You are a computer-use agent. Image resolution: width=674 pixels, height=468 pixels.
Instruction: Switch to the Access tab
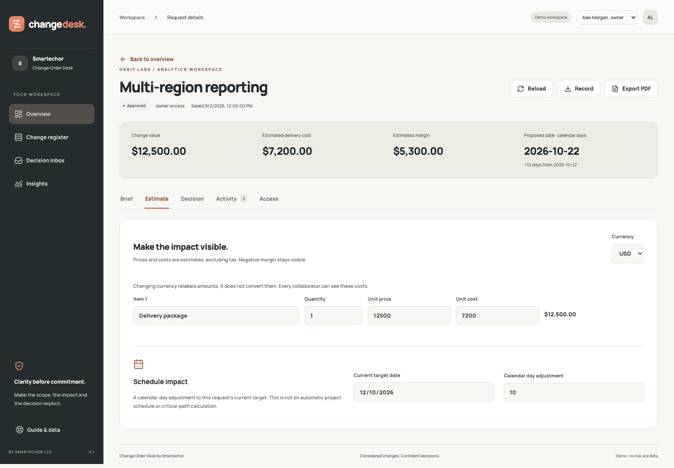pos(269,199)
